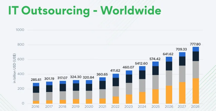Click the 285.61 value label

(x=36, y=80)
